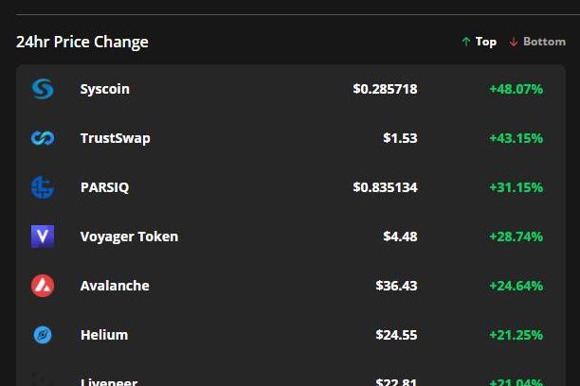Screen dimensions: 580x386
Task: Click the red down arrow beside Bottom
Action: [x=514, y=42]
